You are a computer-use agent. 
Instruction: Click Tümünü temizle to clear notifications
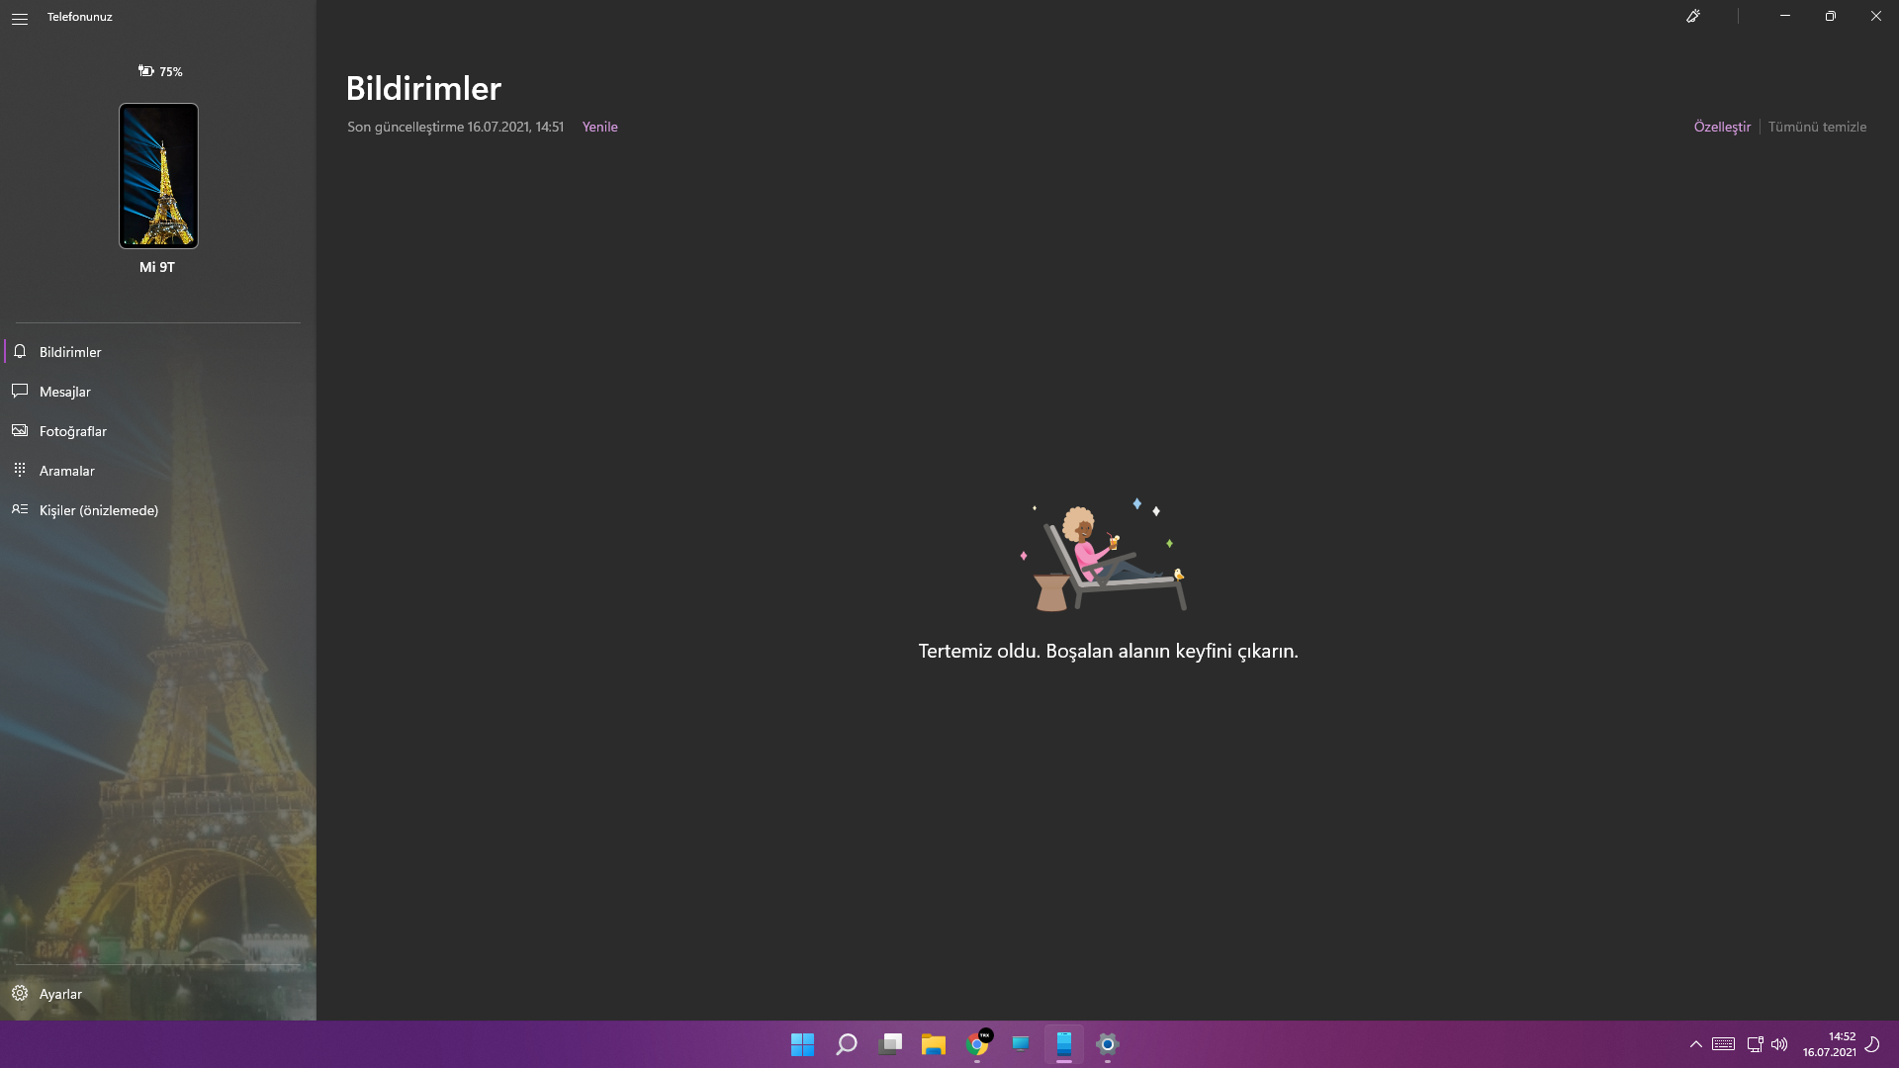click(1817, 127)
